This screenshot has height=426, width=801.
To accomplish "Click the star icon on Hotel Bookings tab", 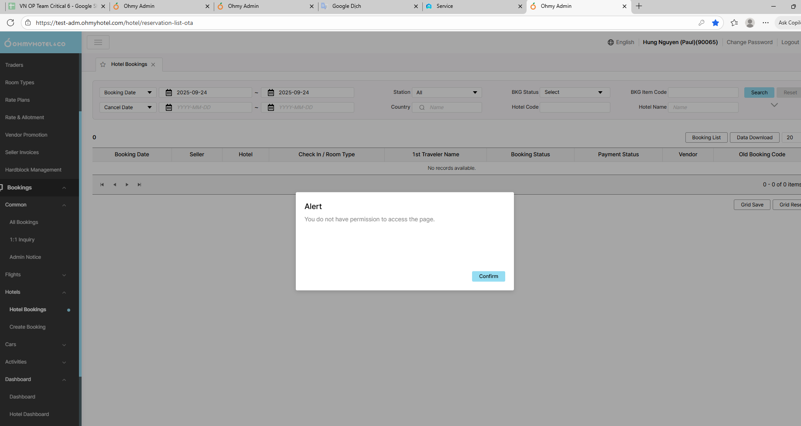I will click(x=103, y=65).
